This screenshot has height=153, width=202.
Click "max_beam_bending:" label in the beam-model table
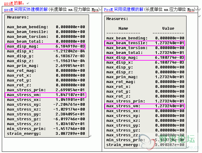[127, 38]
